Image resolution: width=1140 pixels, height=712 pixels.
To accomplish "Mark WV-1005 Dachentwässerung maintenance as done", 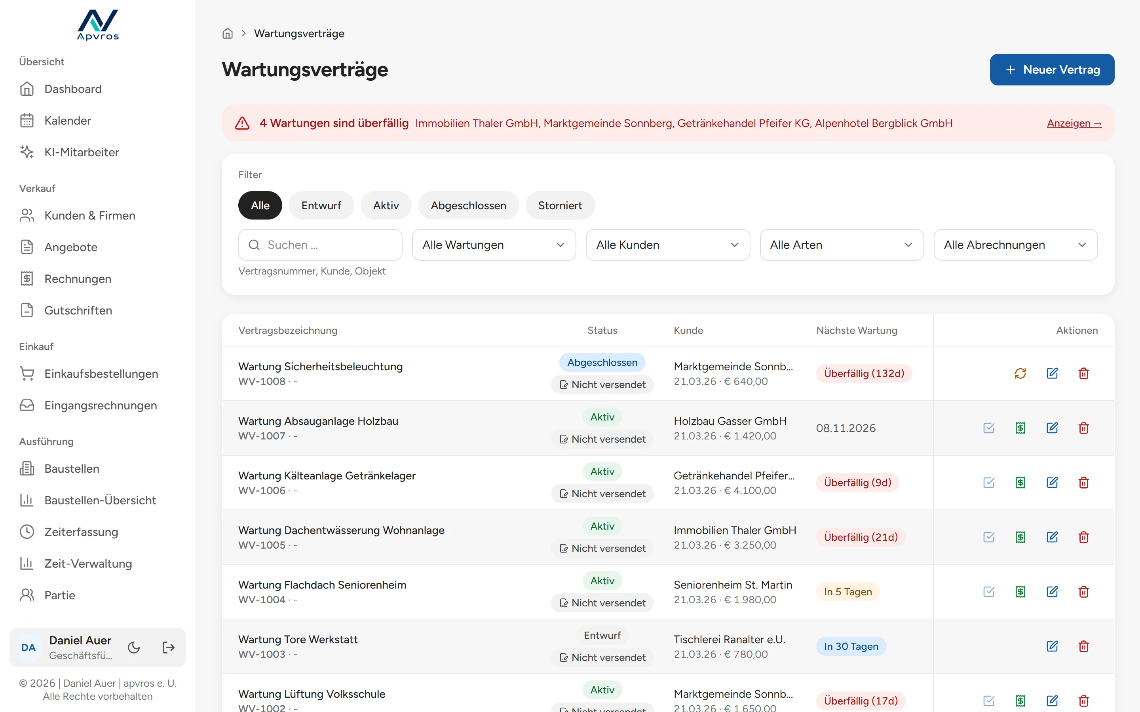I will pos(989,537).
